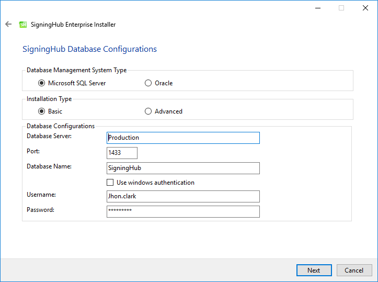Click the SigningHub Enterprise Installer title

point(73,25)
